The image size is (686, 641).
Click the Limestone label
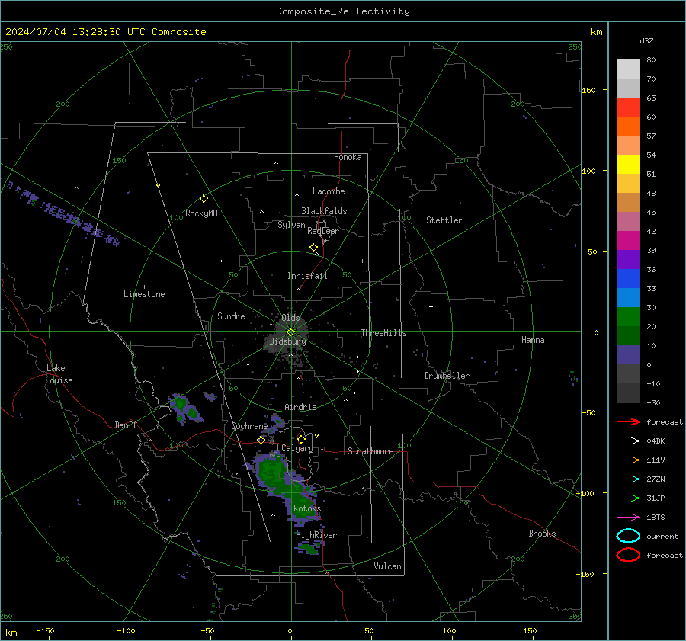144,294
